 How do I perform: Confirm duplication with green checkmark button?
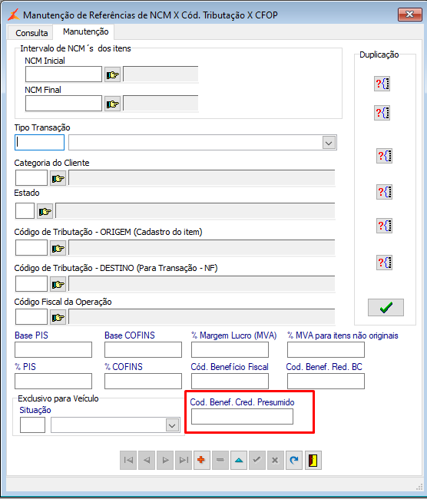386,307
